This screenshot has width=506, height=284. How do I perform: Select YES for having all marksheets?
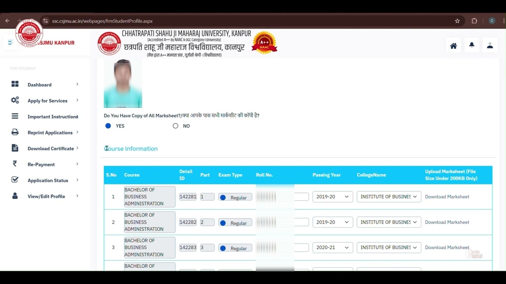pos(108,126)
